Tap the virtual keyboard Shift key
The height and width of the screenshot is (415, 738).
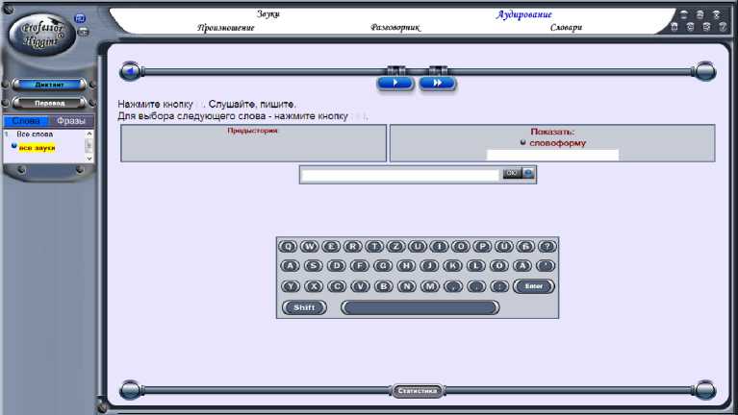click(304, 307)
